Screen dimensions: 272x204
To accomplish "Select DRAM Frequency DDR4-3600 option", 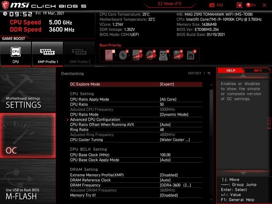I will [x=136, y=185].
